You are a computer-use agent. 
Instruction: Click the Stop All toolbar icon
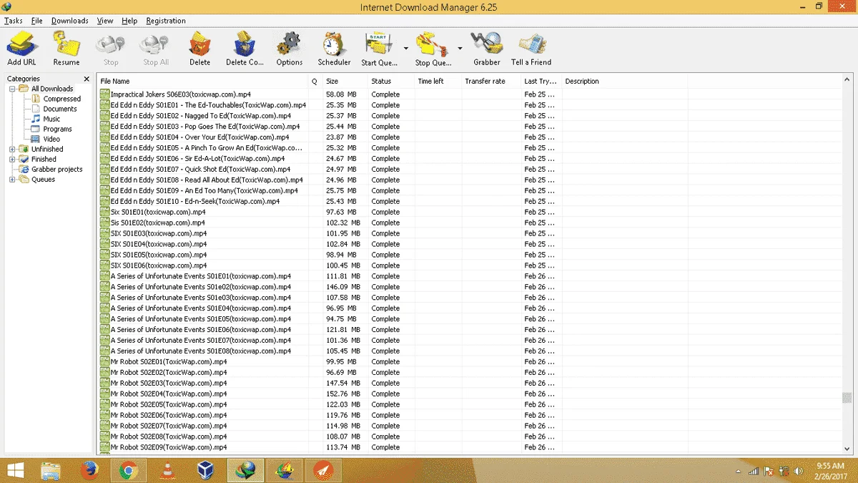155,49
